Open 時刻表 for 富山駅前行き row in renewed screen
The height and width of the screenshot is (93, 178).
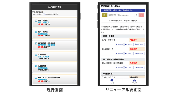coord(119,54)
